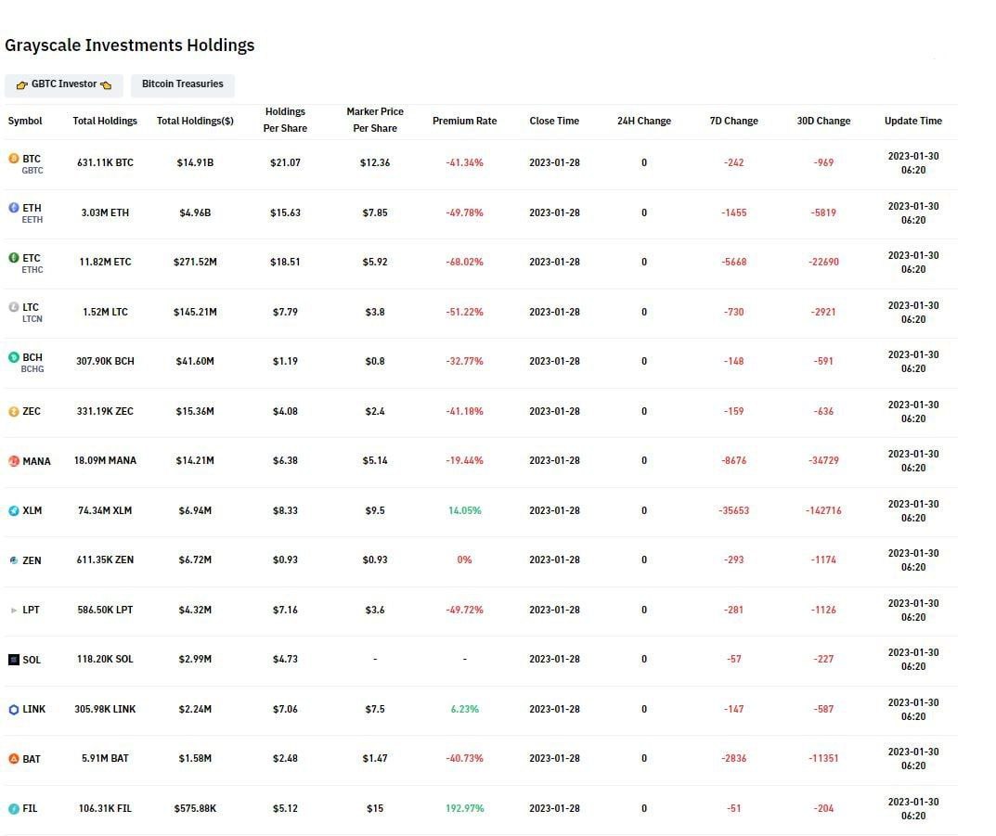This screenshot has height=836, width=996.
Task: Select the '$15' marker price for FIL
Action: click(x=375, y=808)
